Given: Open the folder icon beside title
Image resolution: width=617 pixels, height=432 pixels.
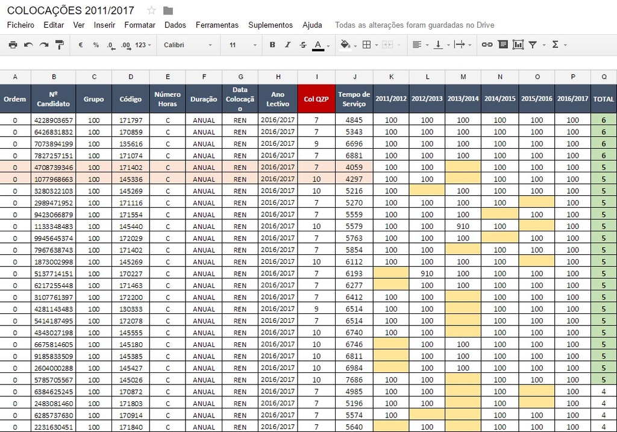Looking at the screenshot, I should click(x=168, y=10).
